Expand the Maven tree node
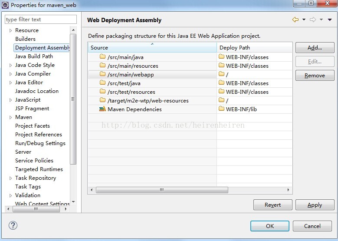 [x=10, y=117]
